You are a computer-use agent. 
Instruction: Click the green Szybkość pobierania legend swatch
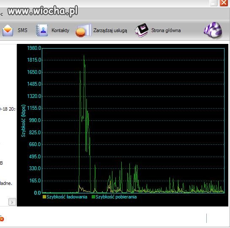click(x=93, y=197)
